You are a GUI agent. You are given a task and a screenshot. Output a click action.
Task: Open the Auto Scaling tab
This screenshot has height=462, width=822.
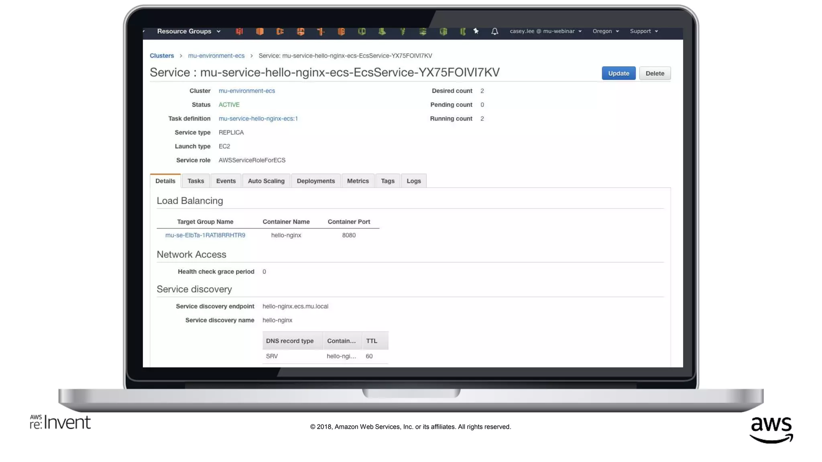[x=266, y=181]
